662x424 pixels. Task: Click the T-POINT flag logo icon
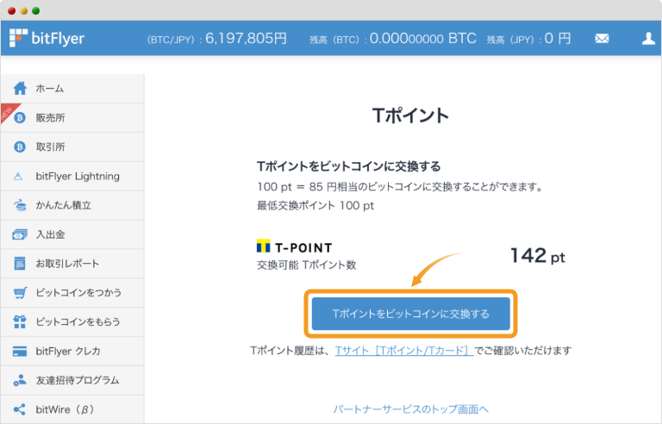coord(264,246)
